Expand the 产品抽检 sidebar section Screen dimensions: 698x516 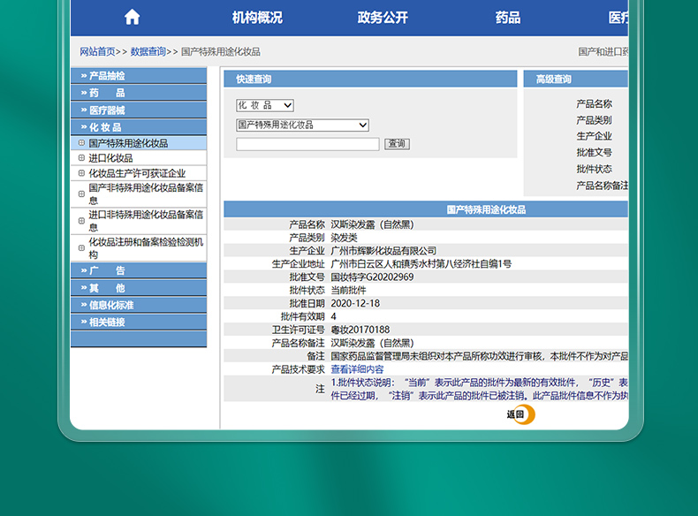[x=139, y=76]
